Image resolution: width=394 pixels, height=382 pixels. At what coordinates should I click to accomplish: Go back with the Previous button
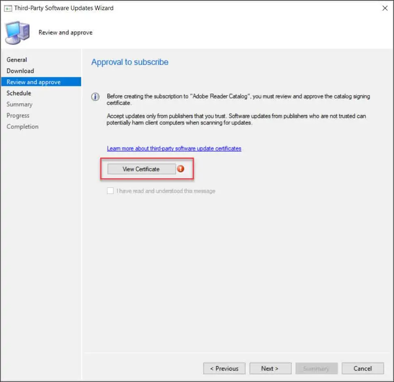(x=224, y=368)
